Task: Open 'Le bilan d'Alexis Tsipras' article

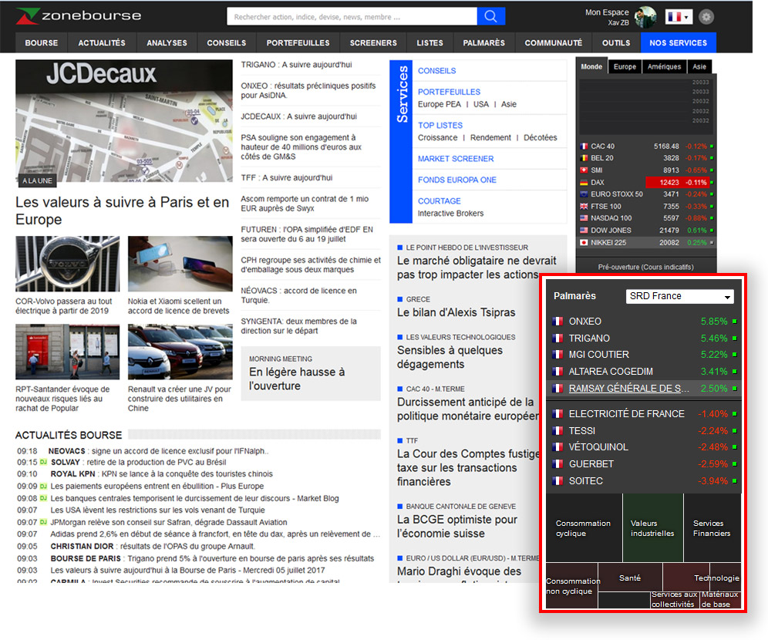Action: point(456,312)
